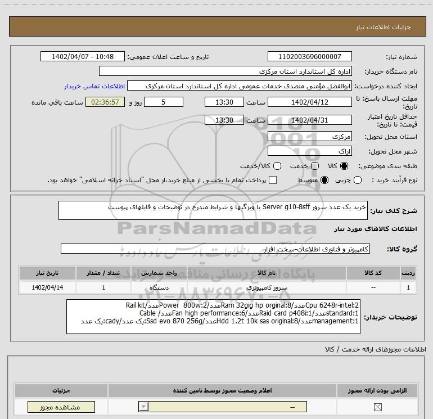Click the announcement date field 1402/04/07 - 10:48
This screenshot has height=419, width=433.
click(x=83, y=56)
